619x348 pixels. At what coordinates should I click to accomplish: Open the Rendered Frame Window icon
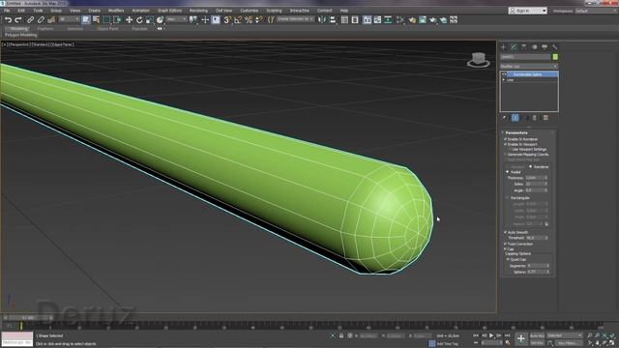(x=423, y=19)
